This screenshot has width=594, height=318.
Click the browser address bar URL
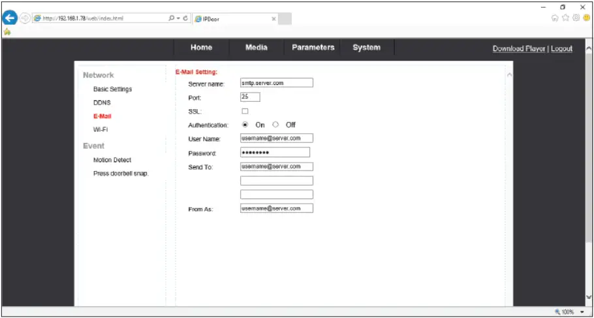coord(84,18)
